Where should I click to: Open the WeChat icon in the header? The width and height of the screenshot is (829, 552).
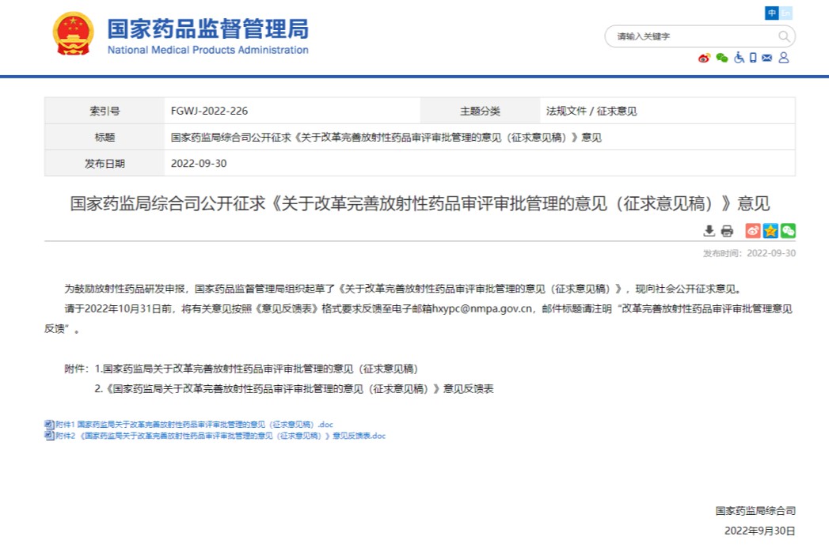click(721, 59)
